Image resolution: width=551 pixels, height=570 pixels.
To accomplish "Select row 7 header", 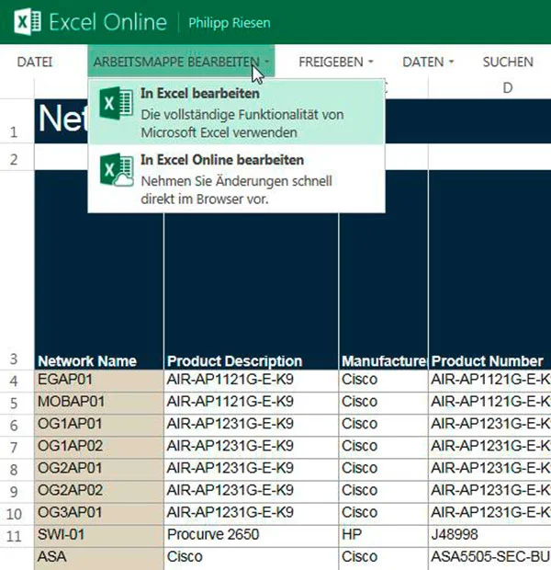I will point(17,448).
